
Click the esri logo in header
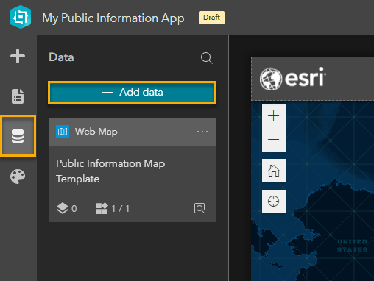(x=292, y=79)
